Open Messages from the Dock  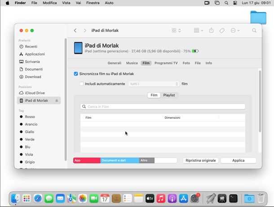(49, 198)
